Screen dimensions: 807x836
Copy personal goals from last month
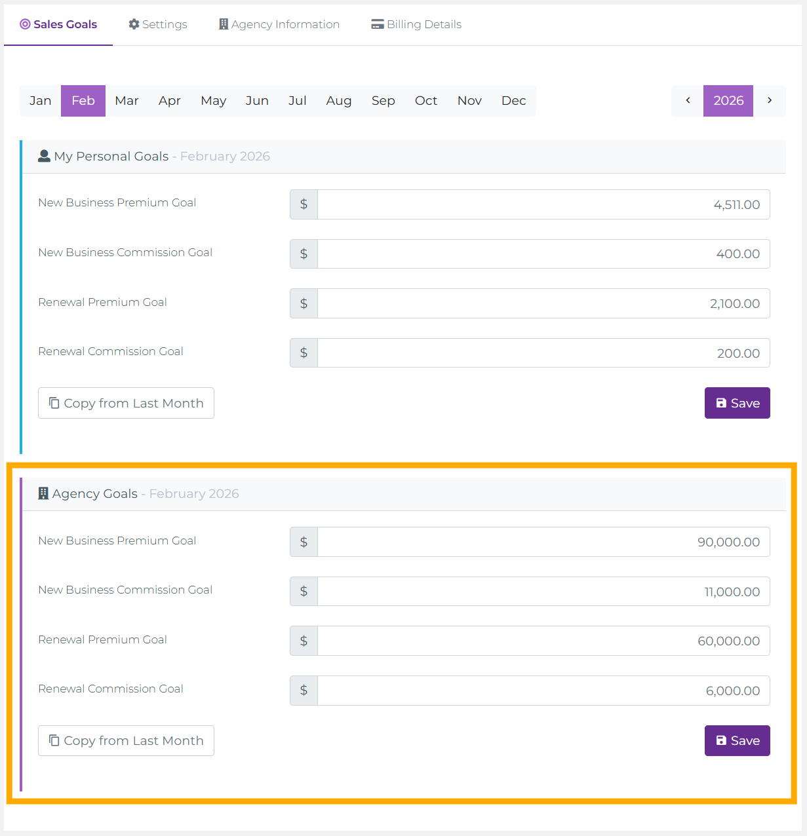click(x=126, y=403)
